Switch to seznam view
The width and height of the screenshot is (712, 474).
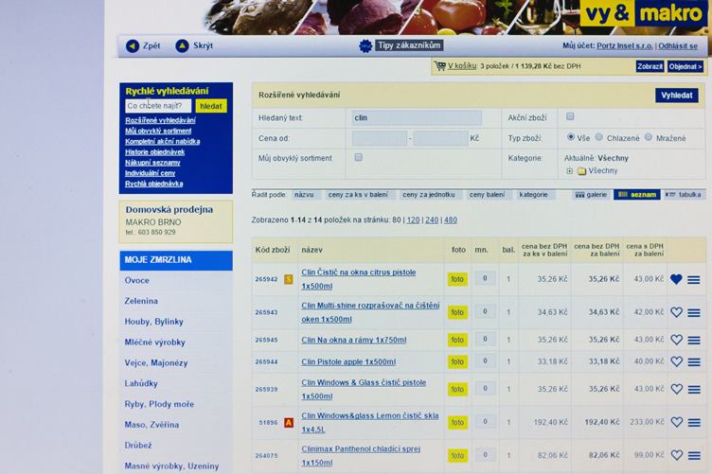(636, 195)
